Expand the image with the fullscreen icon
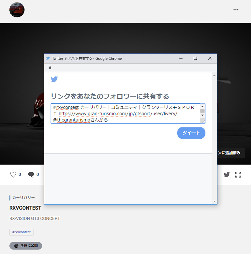 (238, 174)
